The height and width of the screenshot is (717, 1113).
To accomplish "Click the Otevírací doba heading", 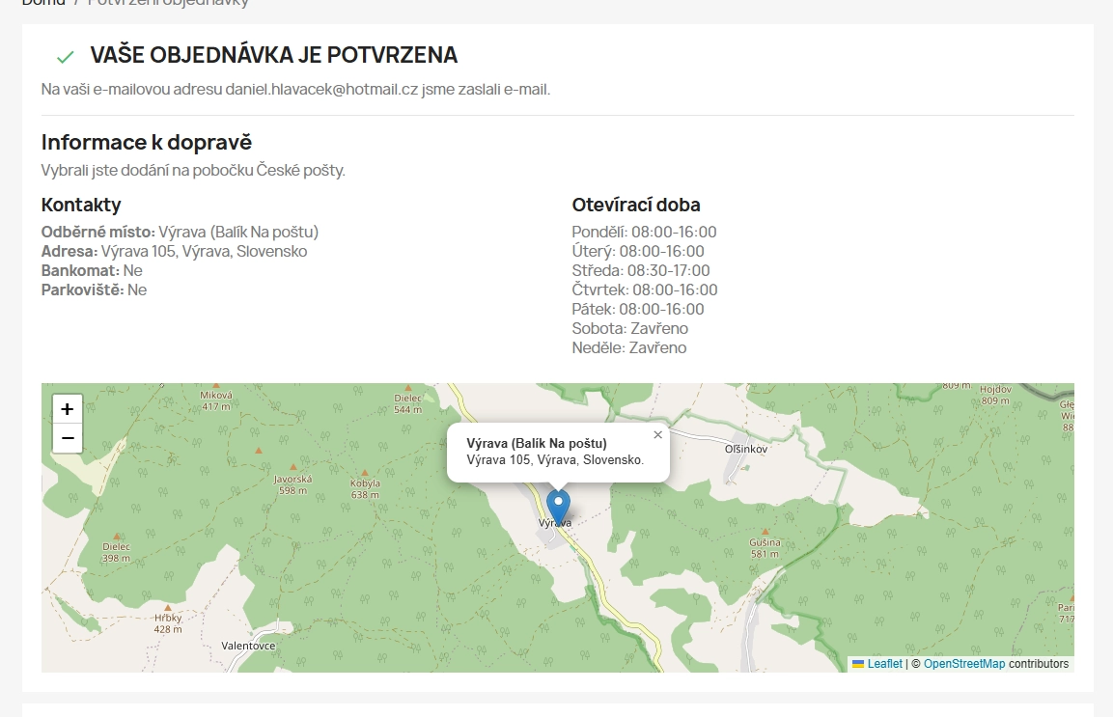I will point(635,205).
